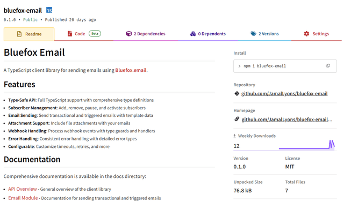
Task: Click the 'Type-Safe API' feature item
Action: click(x=81, y=100)
